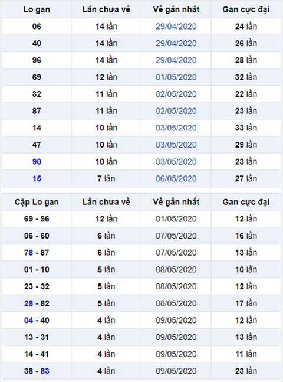The height and width of the screenshot is (382, 283).
Task: Open date link 03/05/2020 in row 47
Action: tap(176, 145)
